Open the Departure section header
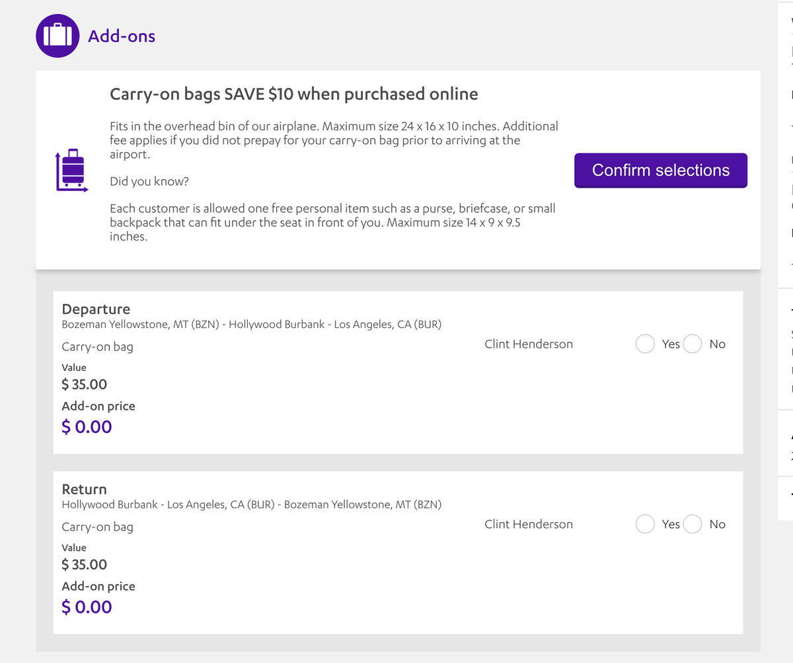 [96, 309]
